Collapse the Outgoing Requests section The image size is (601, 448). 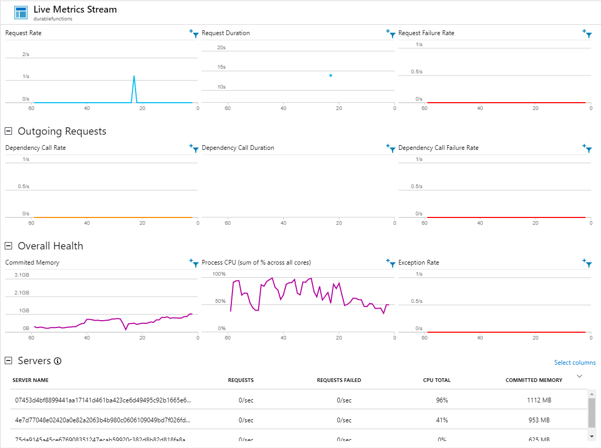tap(8, 131)
